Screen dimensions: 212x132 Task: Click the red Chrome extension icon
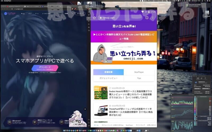tap(75, 9)
